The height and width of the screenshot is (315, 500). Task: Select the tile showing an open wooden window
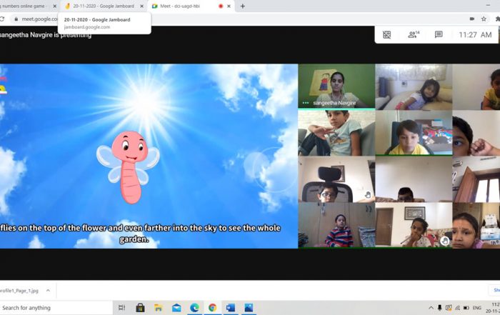pos(476,179)
